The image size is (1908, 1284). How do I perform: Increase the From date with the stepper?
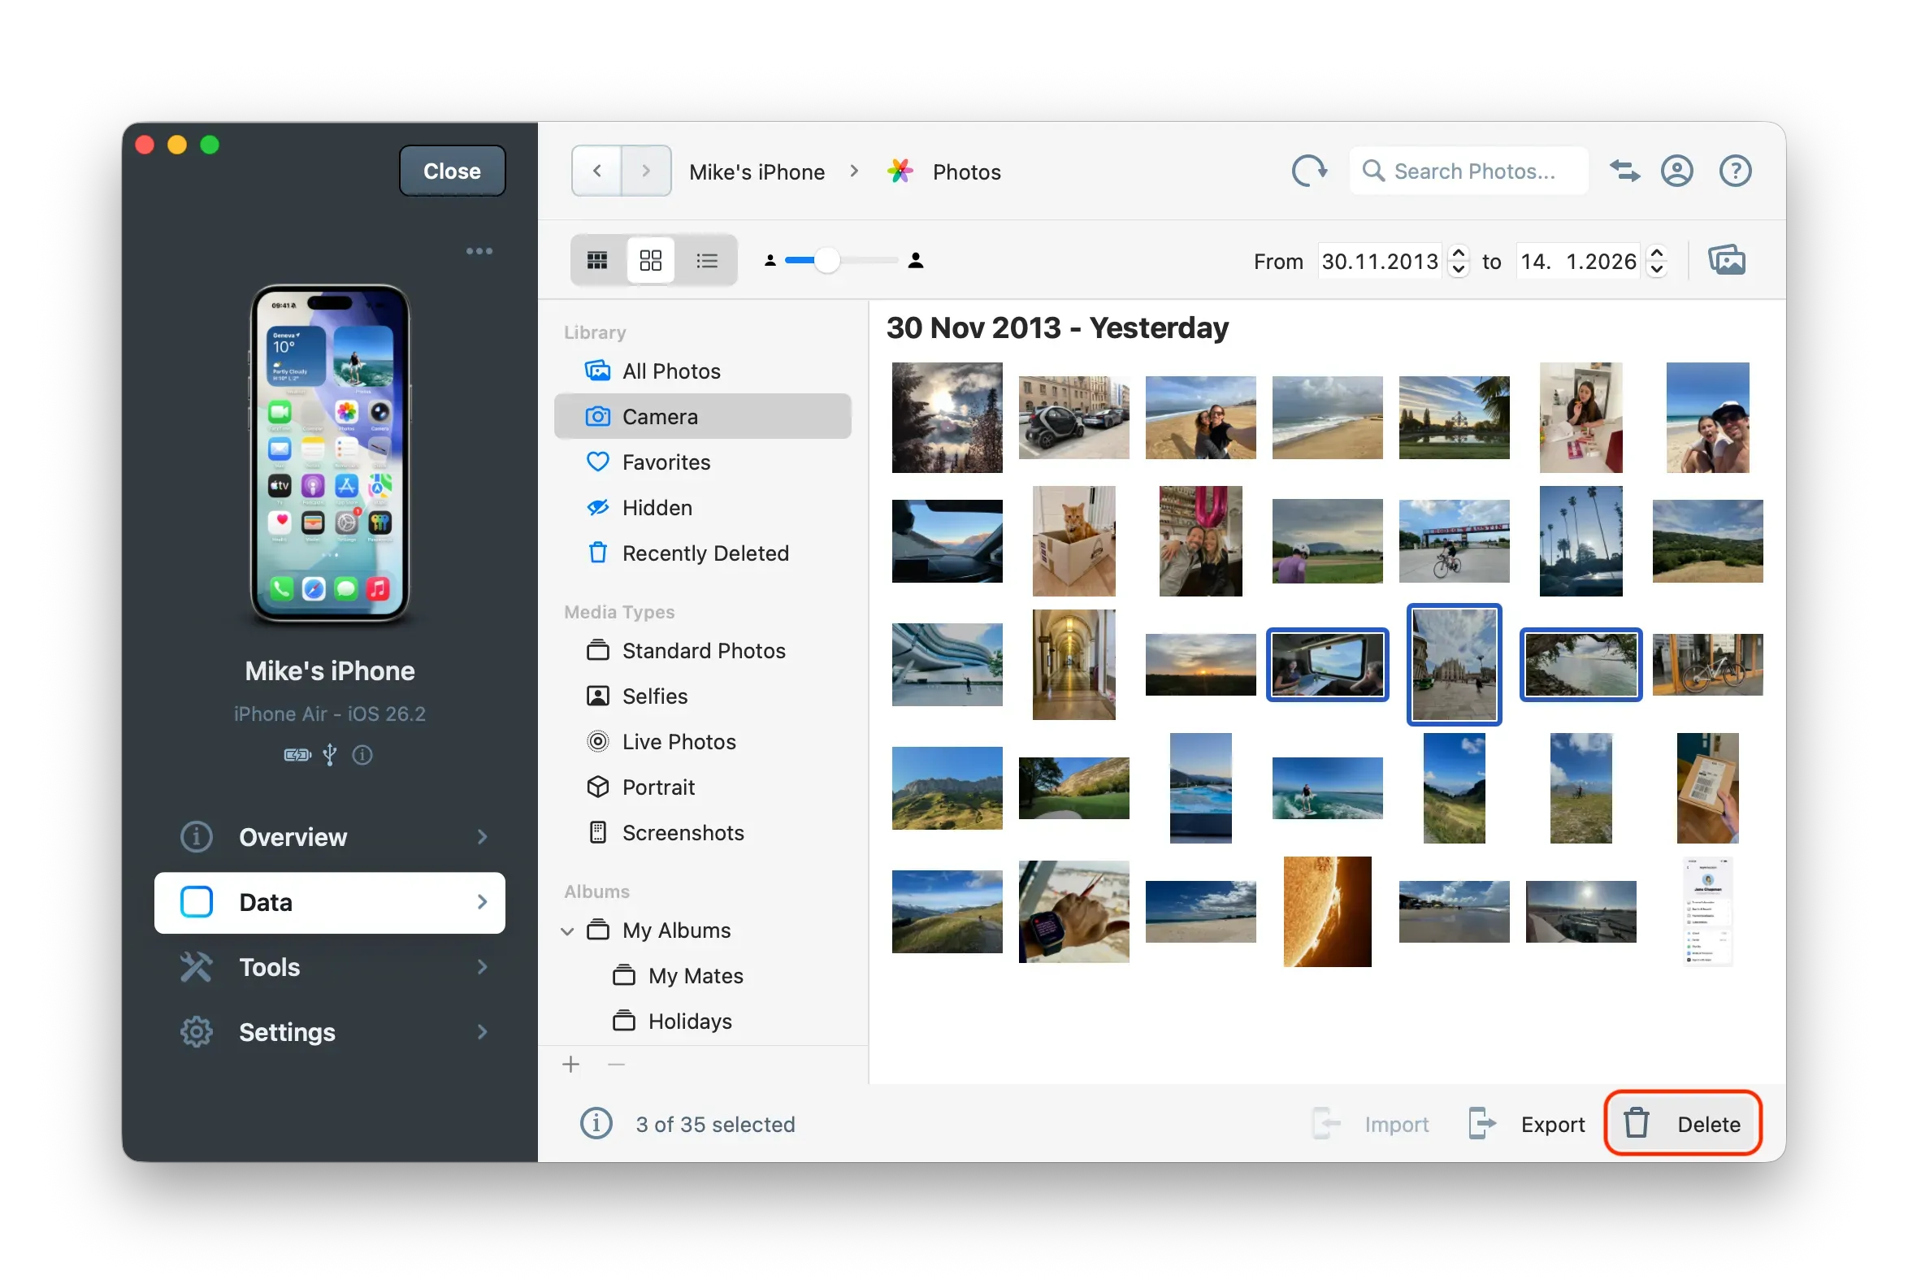pos(1459,253)
